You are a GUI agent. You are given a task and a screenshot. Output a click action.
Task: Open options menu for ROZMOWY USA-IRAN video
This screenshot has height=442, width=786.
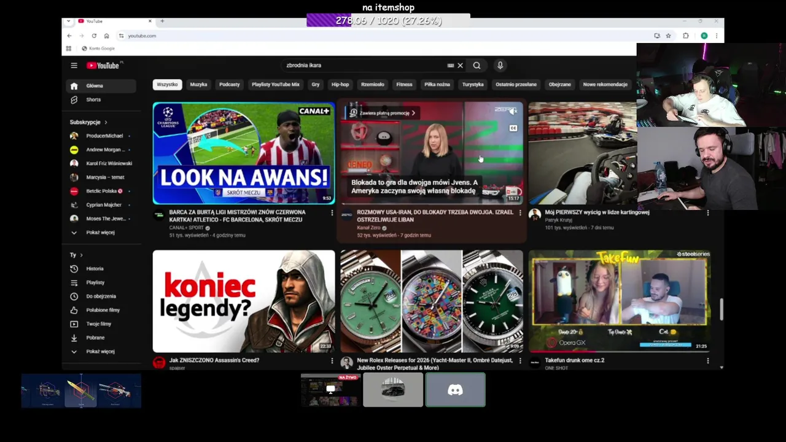[x=520, y=213]
